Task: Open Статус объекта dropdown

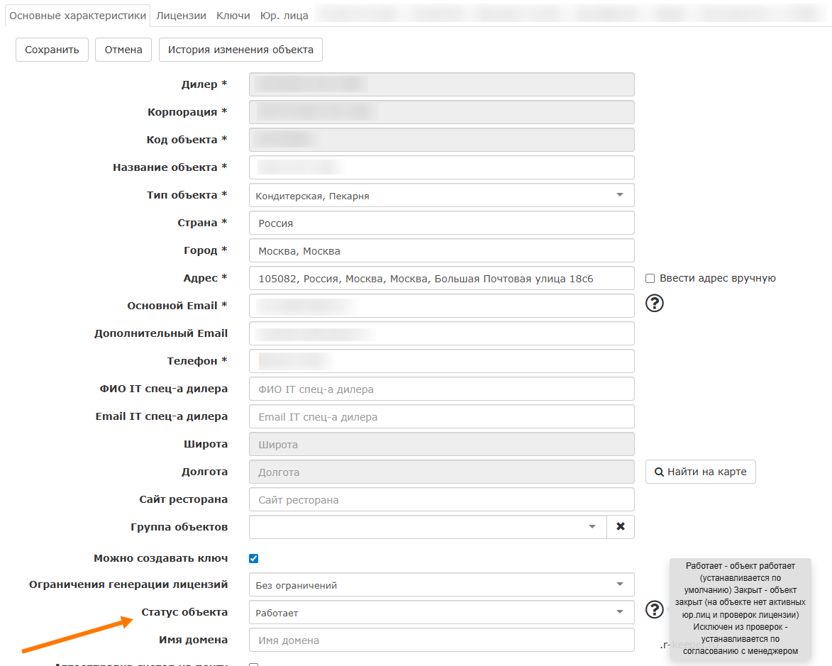Action: [441, 613]
